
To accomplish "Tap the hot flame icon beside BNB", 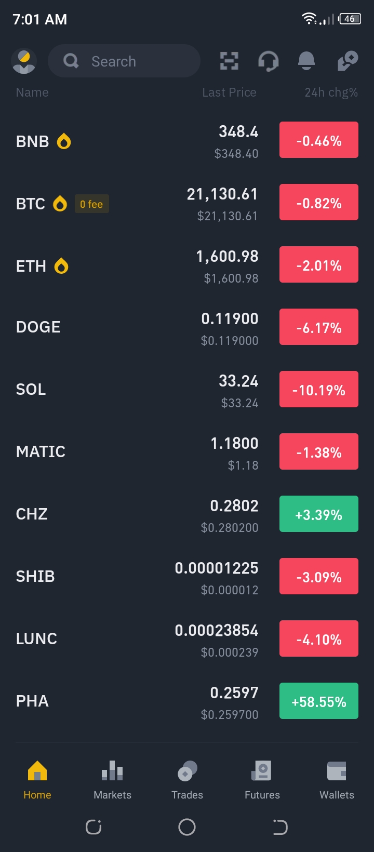I will [x=64, y=141].
